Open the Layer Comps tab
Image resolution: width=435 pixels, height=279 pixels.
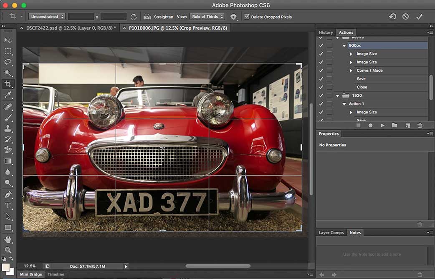point(331,233)
